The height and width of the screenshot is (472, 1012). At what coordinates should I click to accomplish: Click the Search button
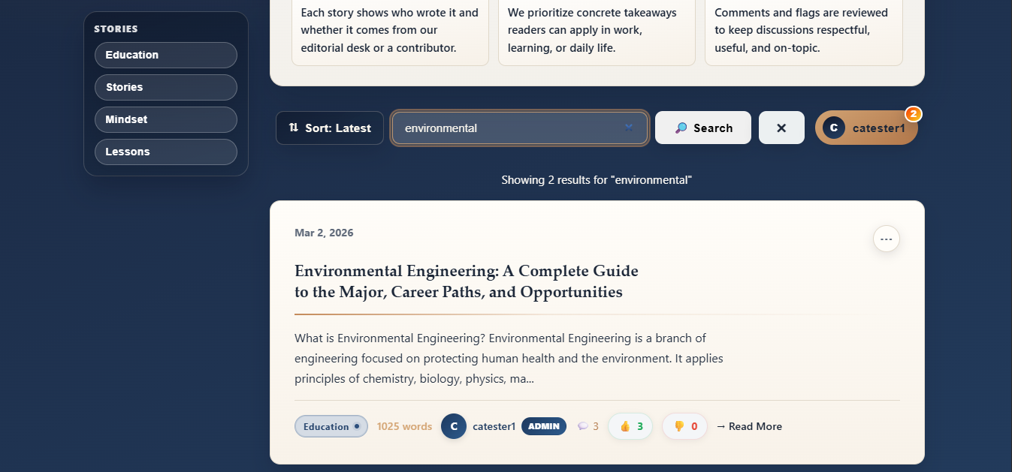702,128
